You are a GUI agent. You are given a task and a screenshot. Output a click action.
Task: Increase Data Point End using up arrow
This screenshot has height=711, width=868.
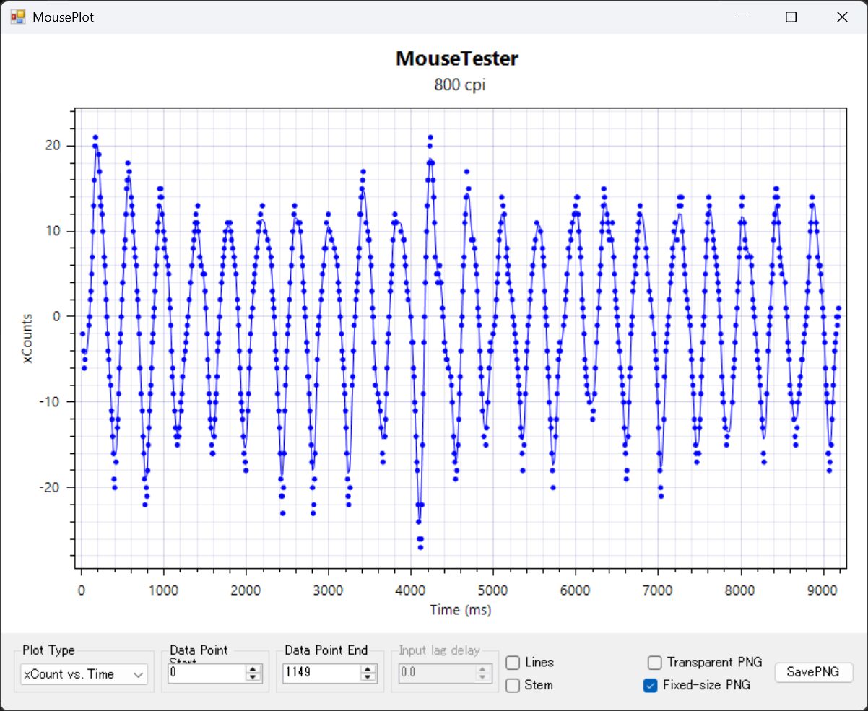(x=368, y=669)
